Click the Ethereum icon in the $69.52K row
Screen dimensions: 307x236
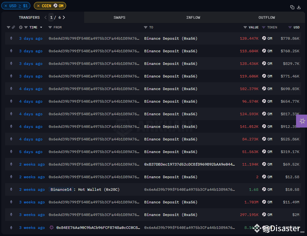coord(11,164)
